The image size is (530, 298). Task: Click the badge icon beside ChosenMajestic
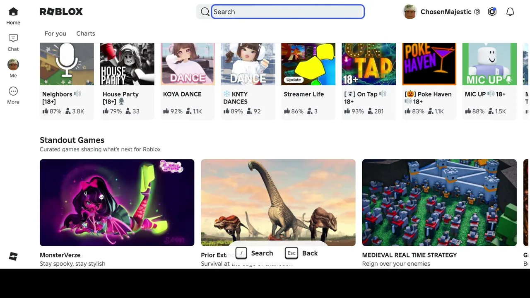coord(477,12)
